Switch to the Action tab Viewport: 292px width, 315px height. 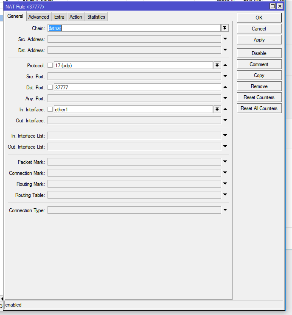pos(76,17)
